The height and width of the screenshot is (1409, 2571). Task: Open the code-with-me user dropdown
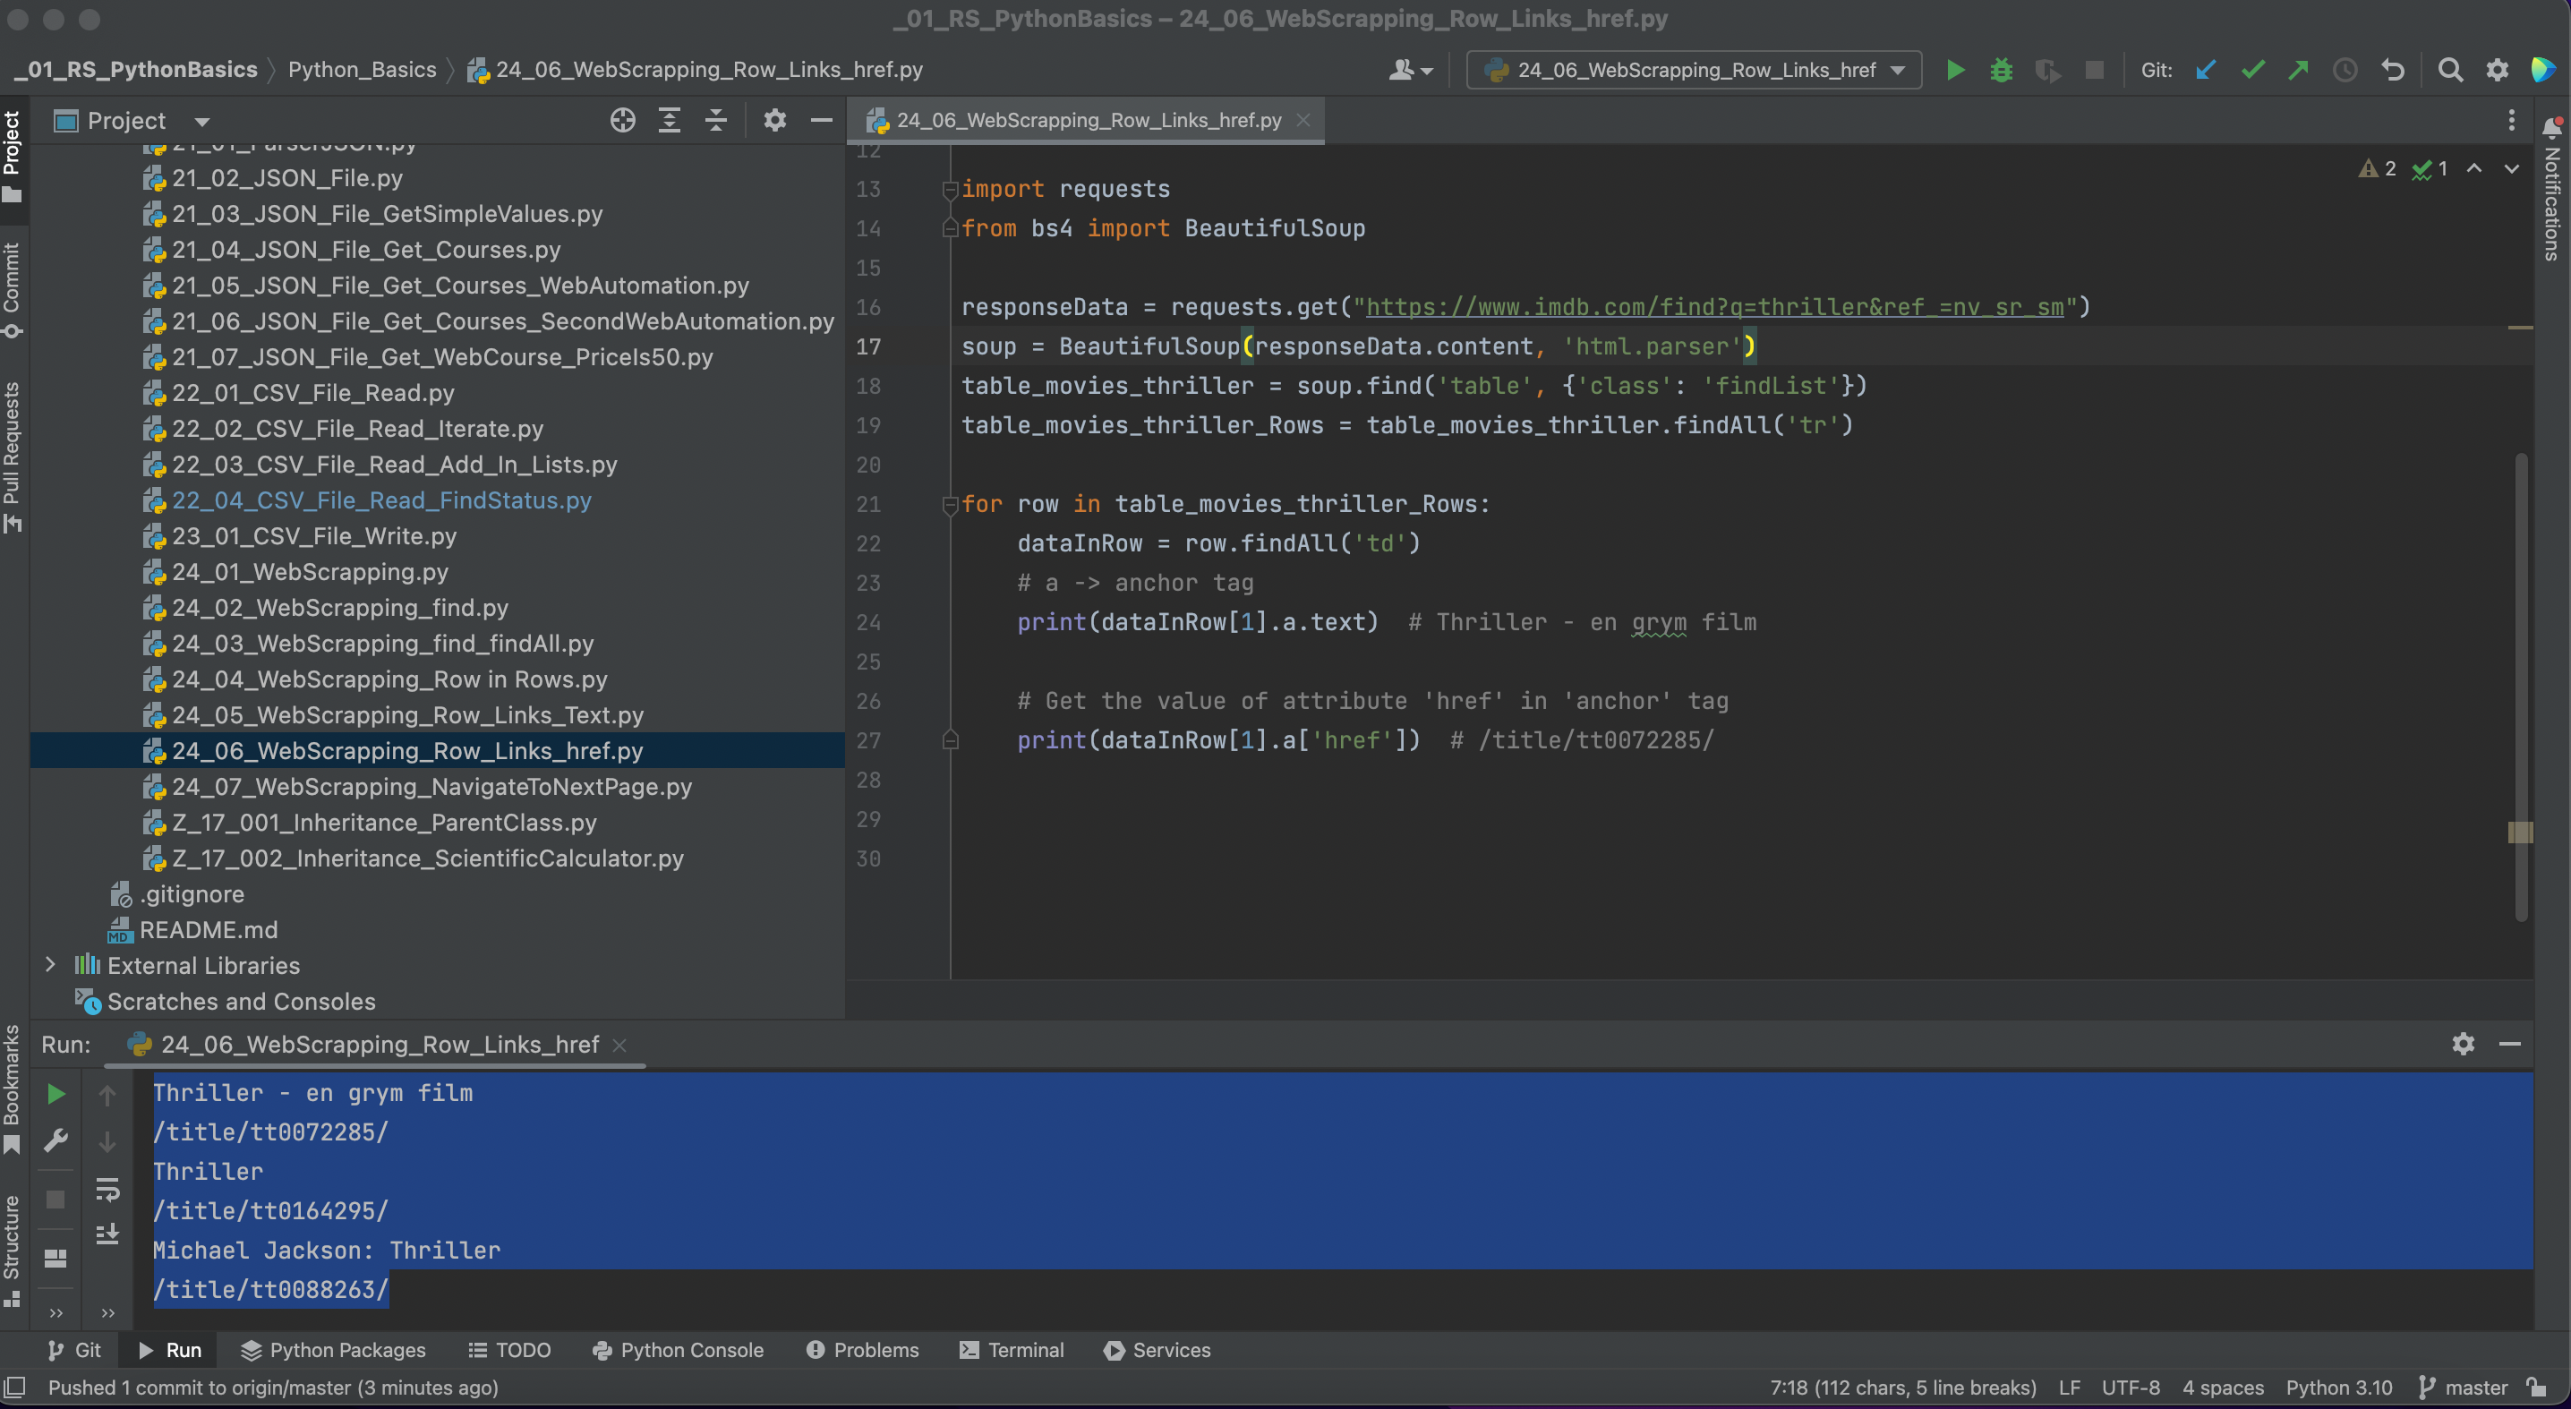(1410, 70)
